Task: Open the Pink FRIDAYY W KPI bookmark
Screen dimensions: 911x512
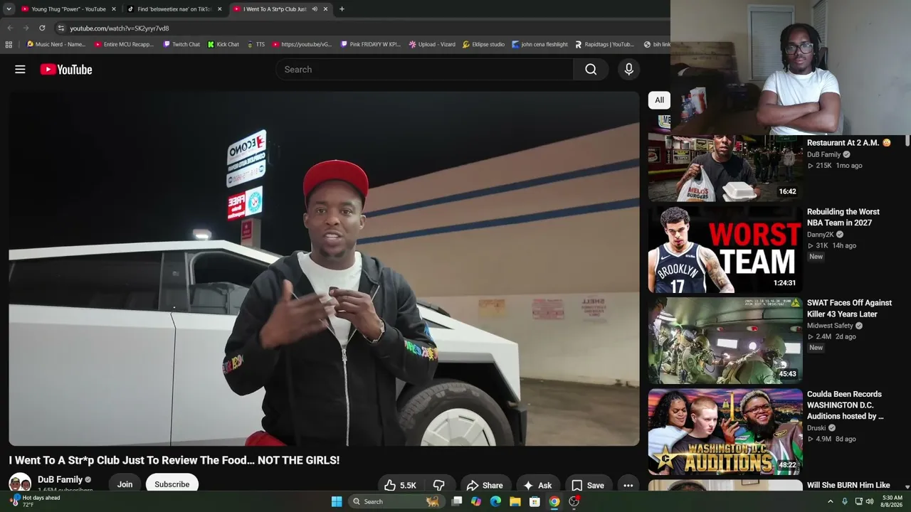Action: point(371,44)
